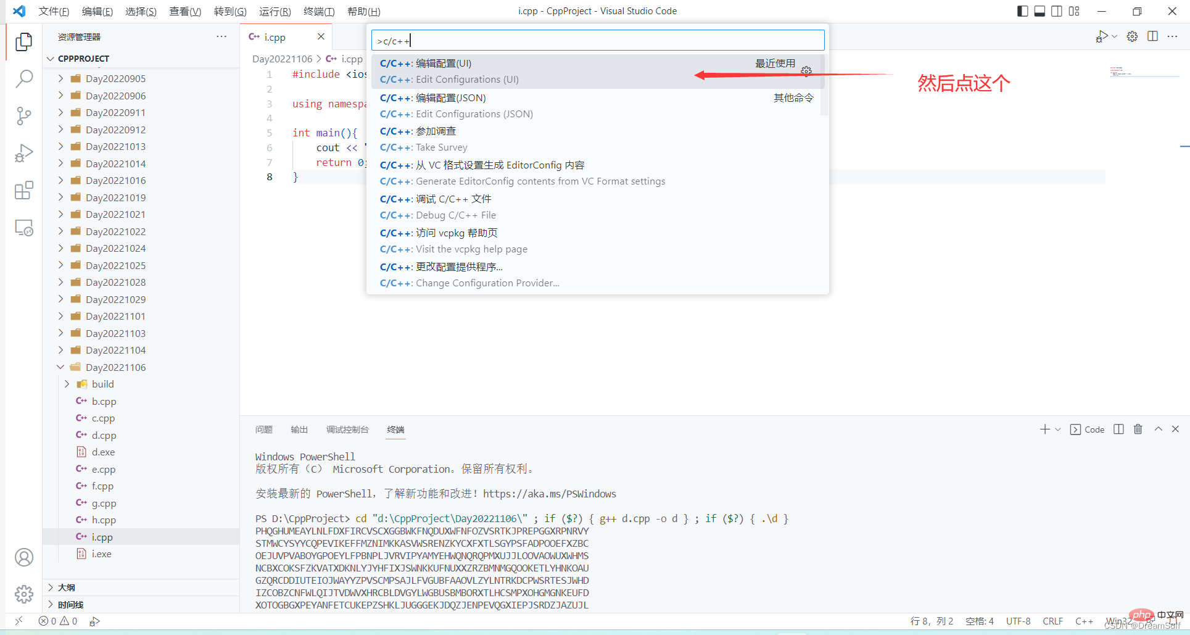Open the 终端 menu in menu bar

[318, 11]
